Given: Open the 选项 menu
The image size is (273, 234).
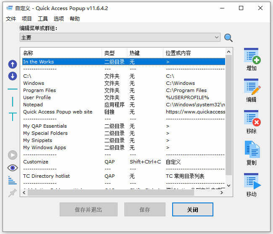Looking at the screenshot, I should (x=59, y=19).
